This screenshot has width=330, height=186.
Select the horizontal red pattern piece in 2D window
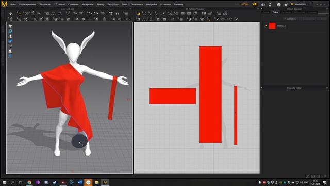point(173,96)
